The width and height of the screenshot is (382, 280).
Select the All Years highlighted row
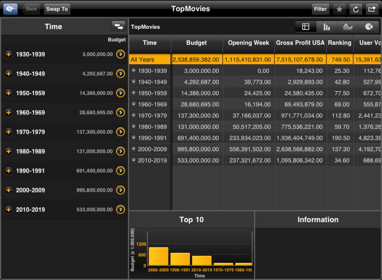[150, 59]
